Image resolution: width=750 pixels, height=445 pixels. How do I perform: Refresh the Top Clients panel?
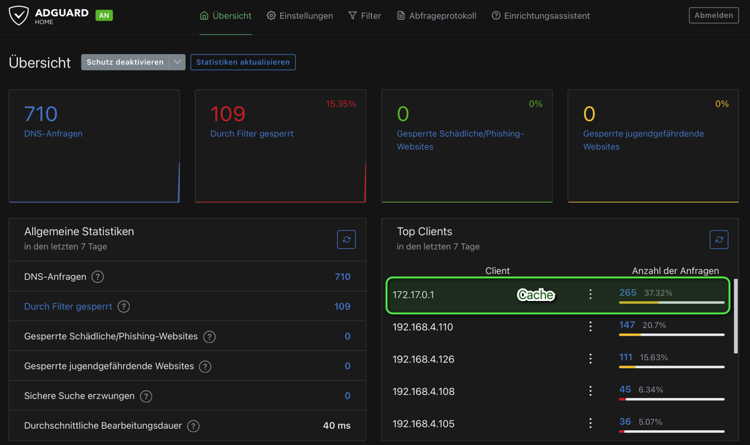(x=719, y=240)
